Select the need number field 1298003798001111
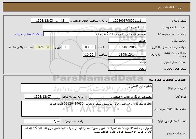The height and width of the screenshot is (139, 196). [127, 21]
